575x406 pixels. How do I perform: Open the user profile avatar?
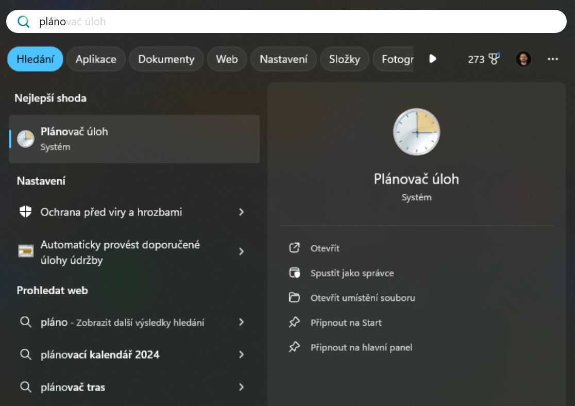point(523,59)
